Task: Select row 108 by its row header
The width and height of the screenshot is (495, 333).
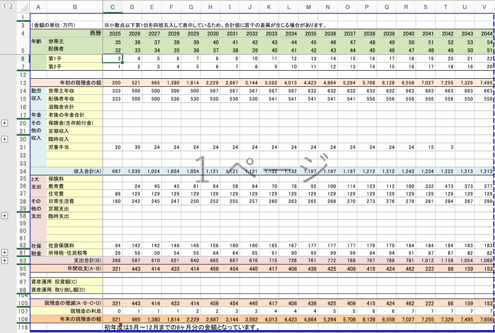Action: click(x=23, y=319)
